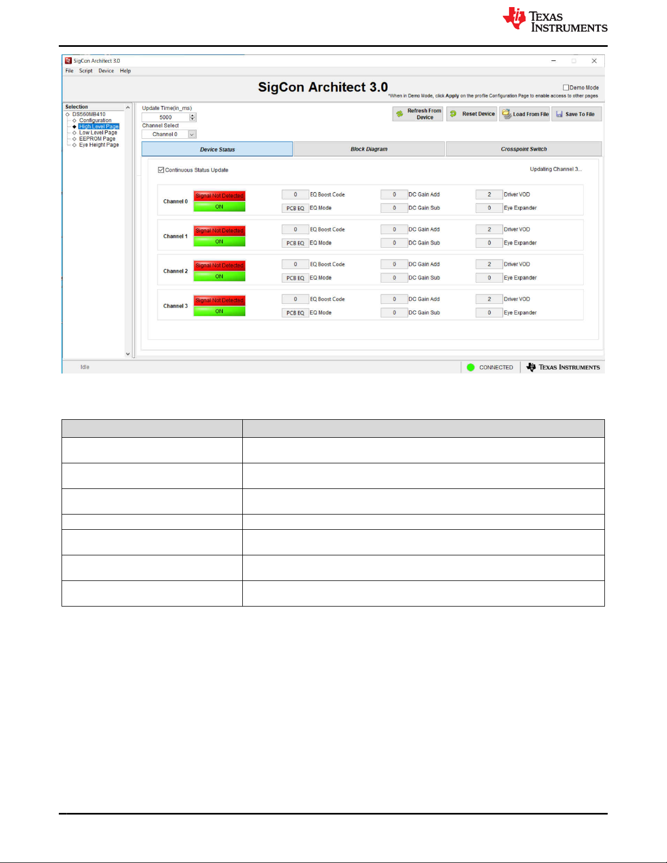Click Channel 0 DC Gain Sub field
This screenshot has width=667, height=863.
pyautogui.click(x=394, y=208)
